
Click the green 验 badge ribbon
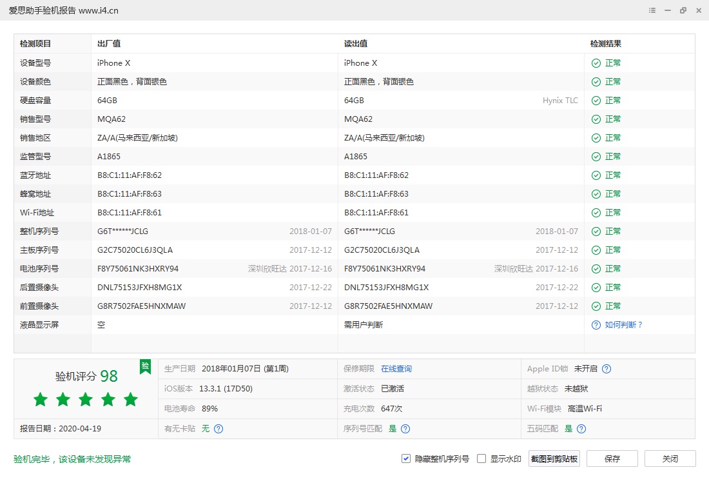[145, 366]
